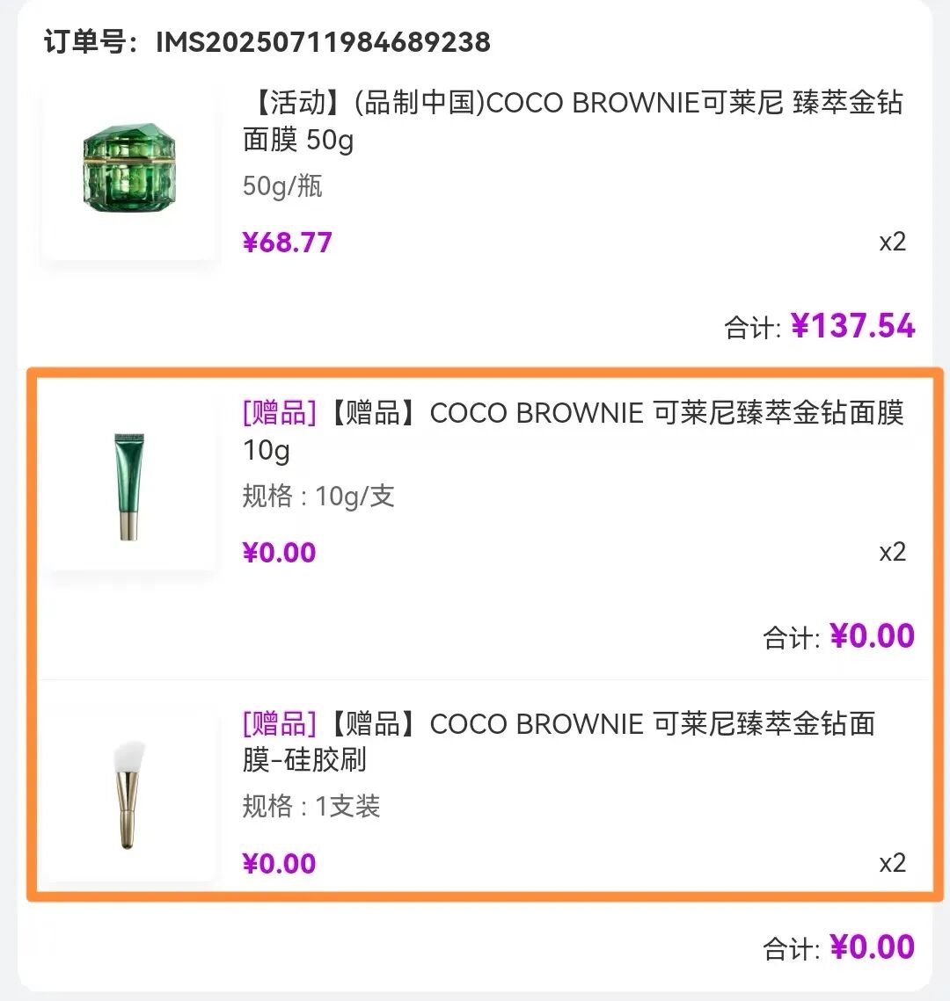
Task: Click the 50g/瓶 specification text
Action: 282,186
